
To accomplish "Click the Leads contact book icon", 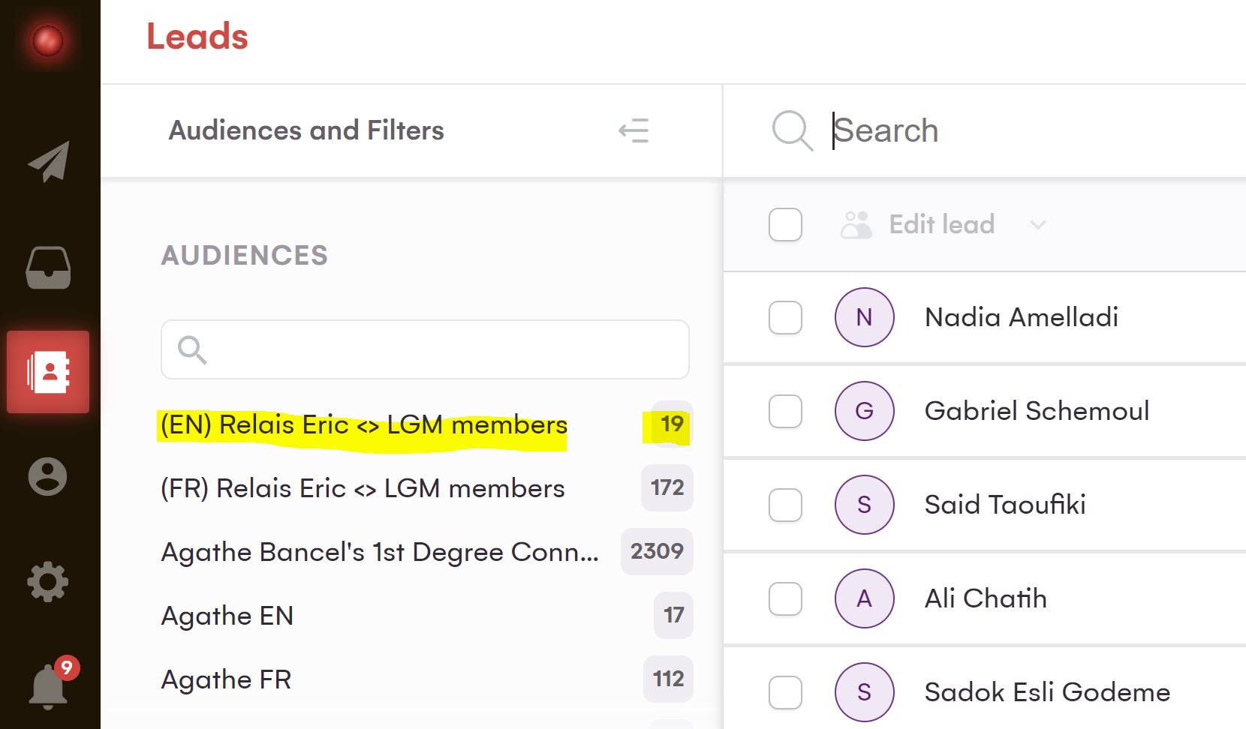I will [x=49, y=372].
